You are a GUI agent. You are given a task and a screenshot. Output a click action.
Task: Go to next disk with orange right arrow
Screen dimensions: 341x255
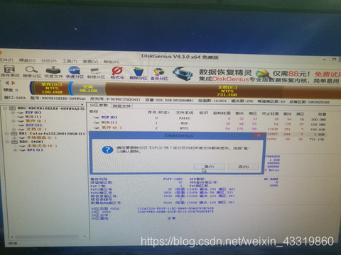[x=13, y=83]
